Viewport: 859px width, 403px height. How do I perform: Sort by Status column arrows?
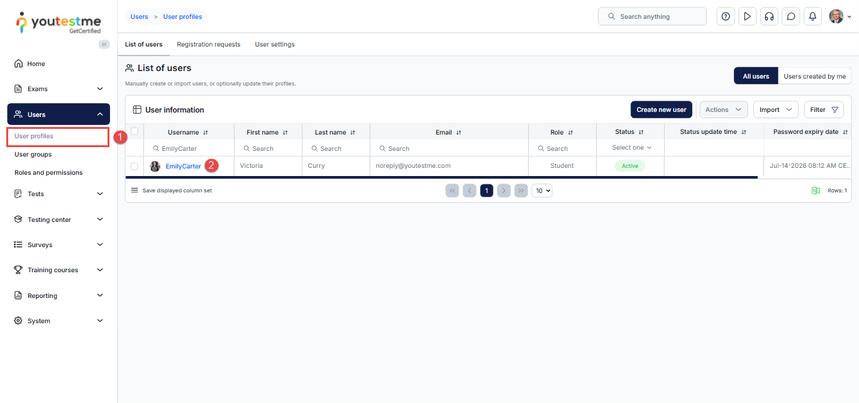pyautogui.click(x=641, y=132)
